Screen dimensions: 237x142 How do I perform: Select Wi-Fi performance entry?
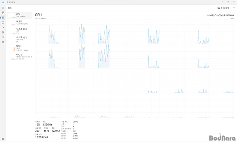[x=19, y=48]
